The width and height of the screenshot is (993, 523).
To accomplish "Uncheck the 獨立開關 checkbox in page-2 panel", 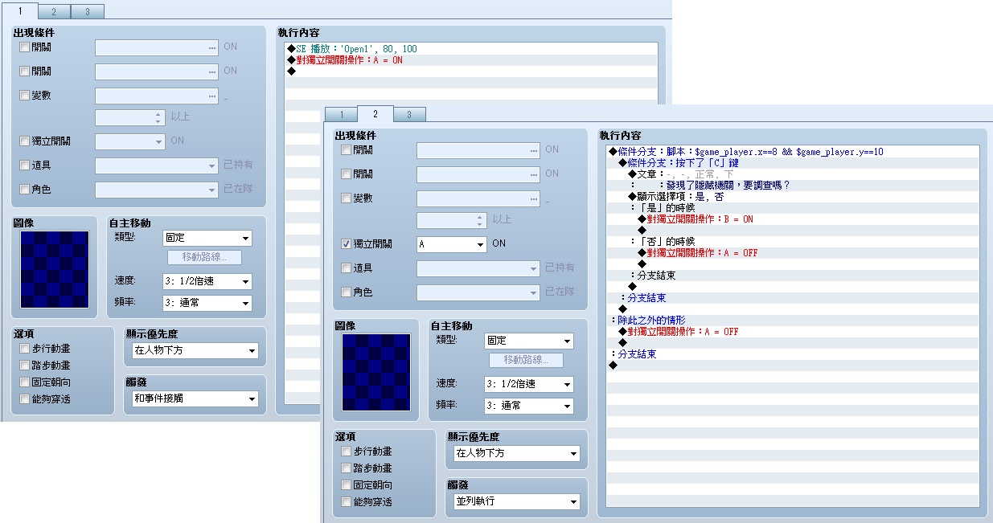I will [347, 243].
